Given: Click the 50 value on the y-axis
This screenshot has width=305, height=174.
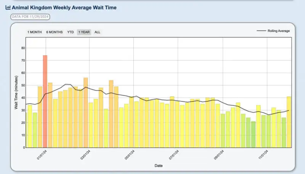Looking at the screenshot, I should pos(23,85).
